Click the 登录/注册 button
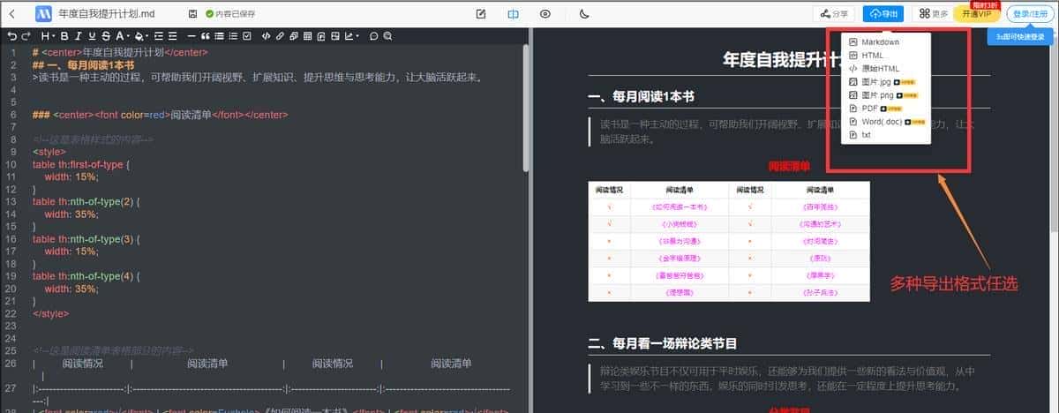Screen dimensions: 1059x413 click(x=1028, y=13)
